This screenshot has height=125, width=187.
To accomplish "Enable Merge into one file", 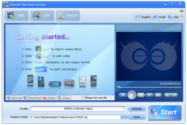I will click(83, 98).
